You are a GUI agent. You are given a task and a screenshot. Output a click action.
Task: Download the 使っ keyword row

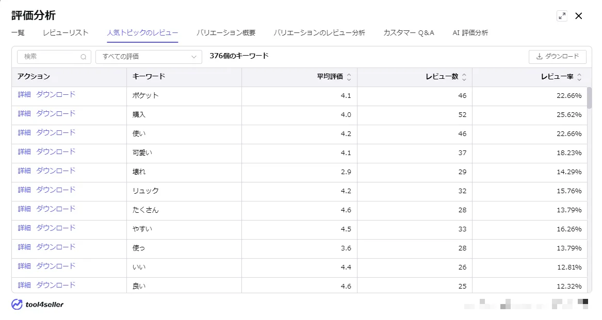coord(56,247)
